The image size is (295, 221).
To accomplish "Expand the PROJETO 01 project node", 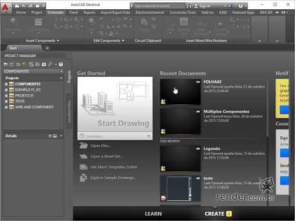I will [x=6, y=96].
